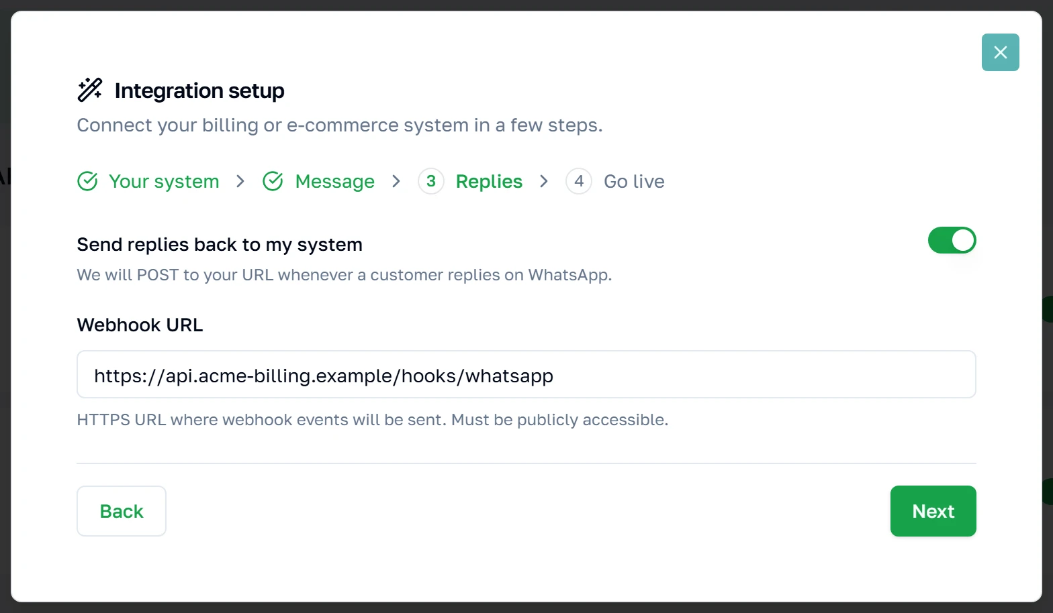This screenshot has height=613, width=1053.
Task: Click the checkmark icon next to Your system
Action: pos(87,181)
